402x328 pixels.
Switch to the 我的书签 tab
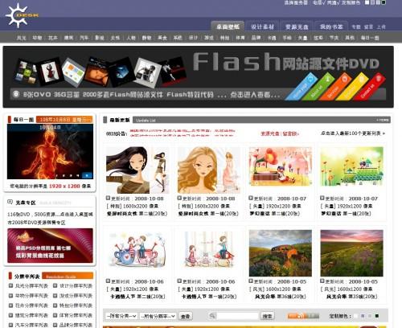click(331, 27)
